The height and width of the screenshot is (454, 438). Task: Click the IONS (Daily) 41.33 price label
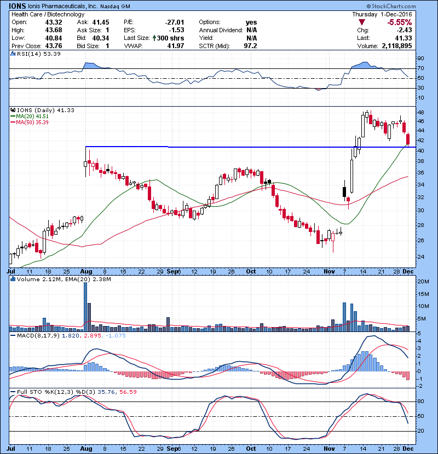click(45, 110)
